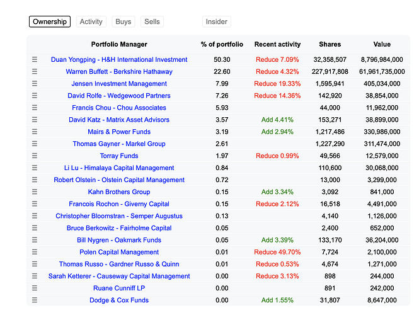Select the 'Add 1.55%' activity cell

(277, 300)
